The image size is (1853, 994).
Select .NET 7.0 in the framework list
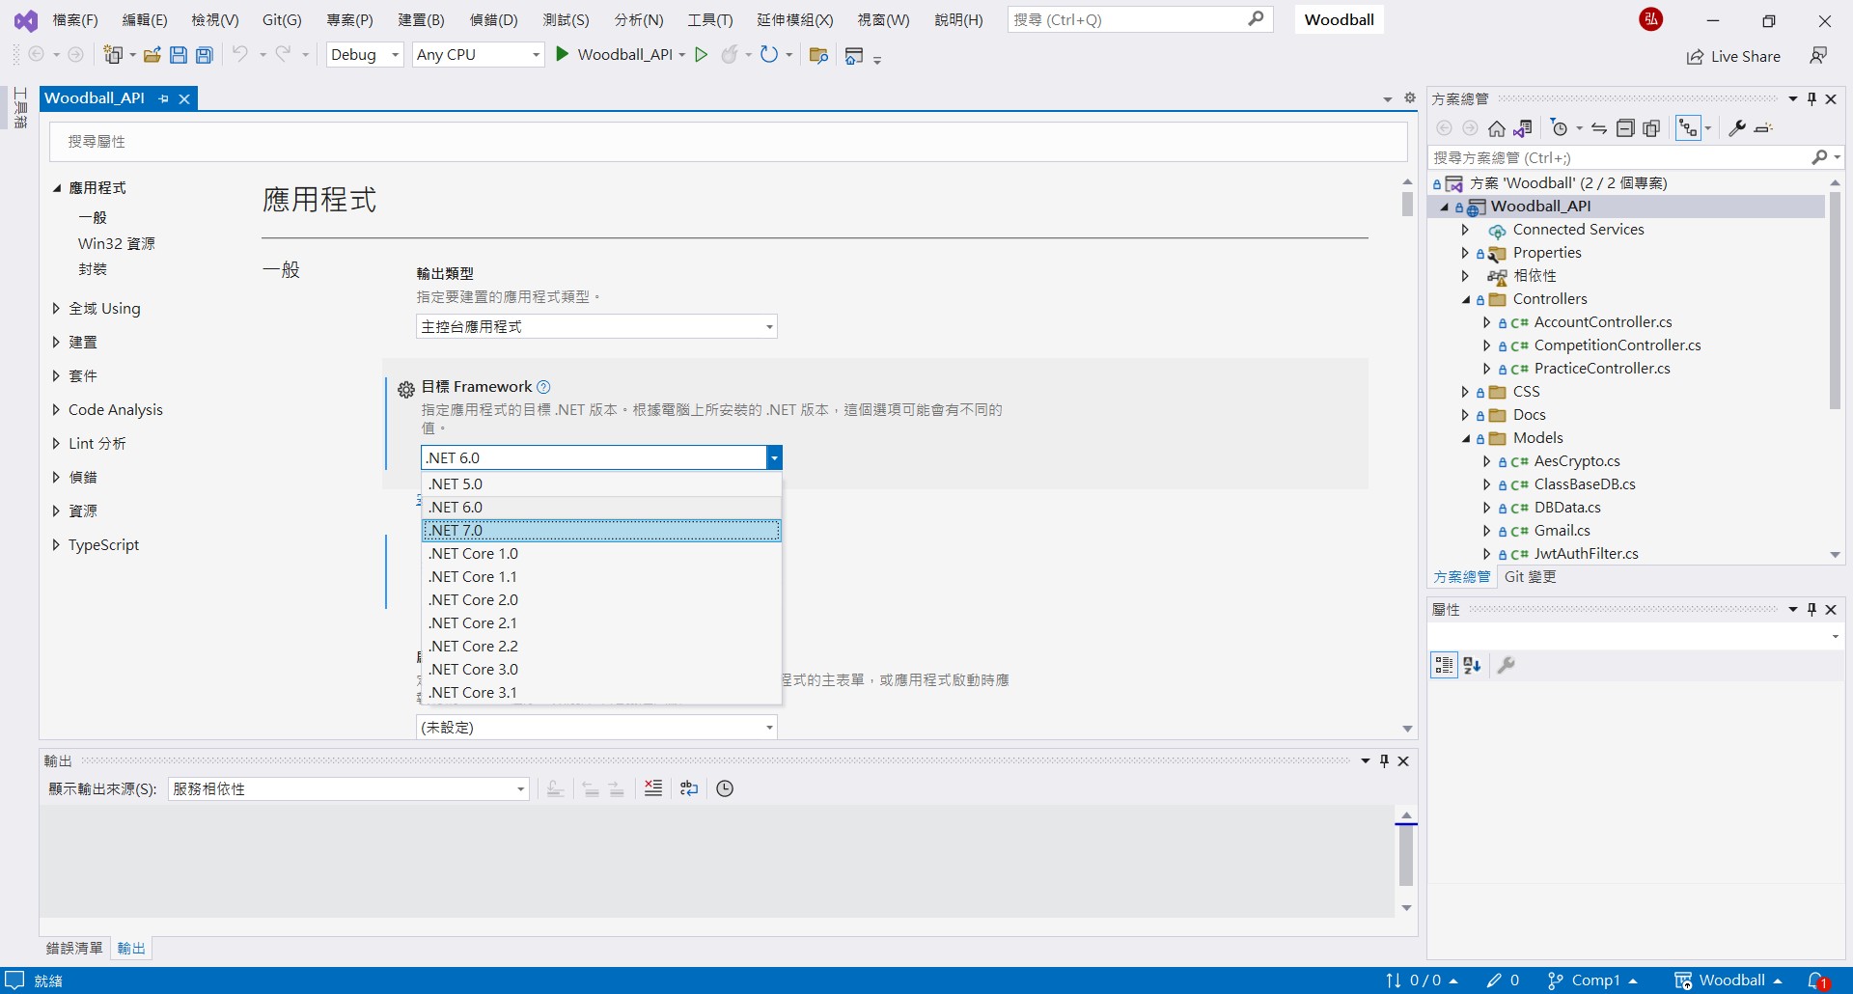601,531
